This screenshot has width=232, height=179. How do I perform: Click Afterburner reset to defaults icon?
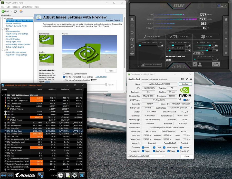click(173, 67)
